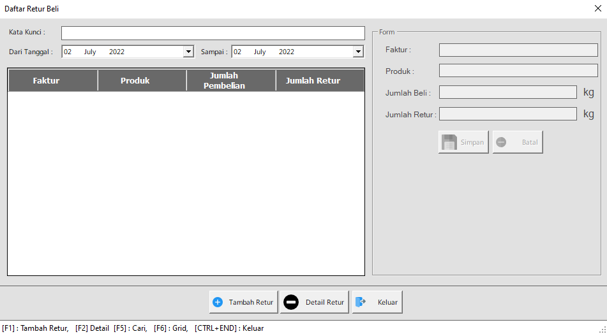Click the Jumlah Pembelian column header
Viewport: 607px width, 334px height.
(224, 81)
